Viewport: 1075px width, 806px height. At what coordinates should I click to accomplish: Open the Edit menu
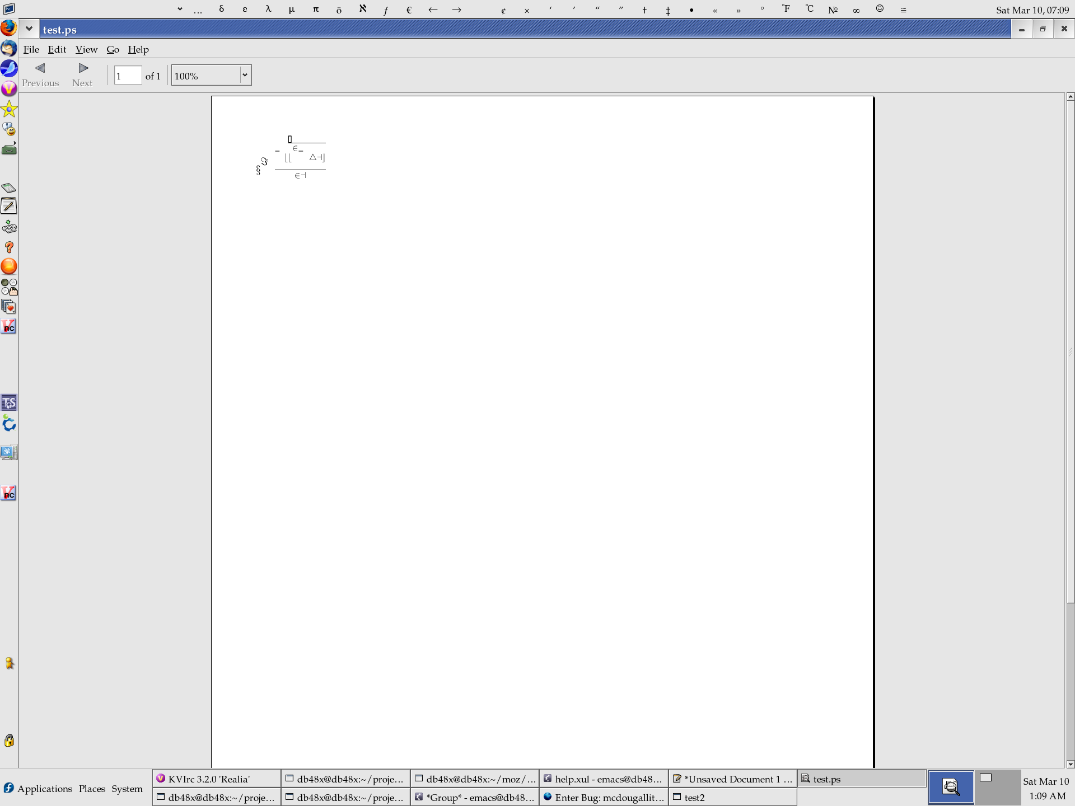coord(57,49)
